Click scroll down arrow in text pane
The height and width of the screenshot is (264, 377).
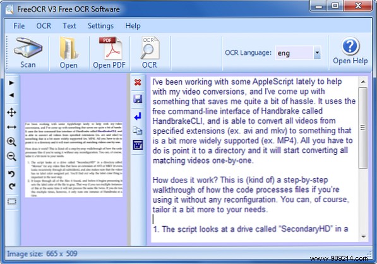(x=363, y=237)
